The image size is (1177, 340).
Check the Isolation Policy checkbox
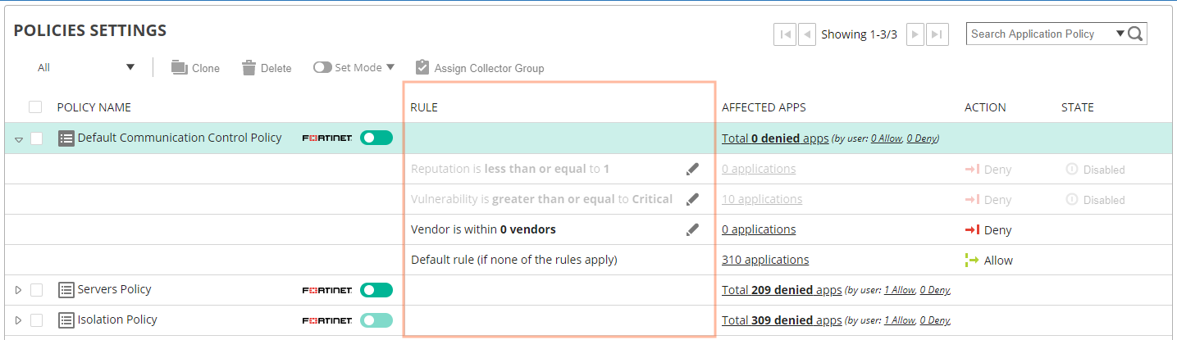[x=36, y=320]
